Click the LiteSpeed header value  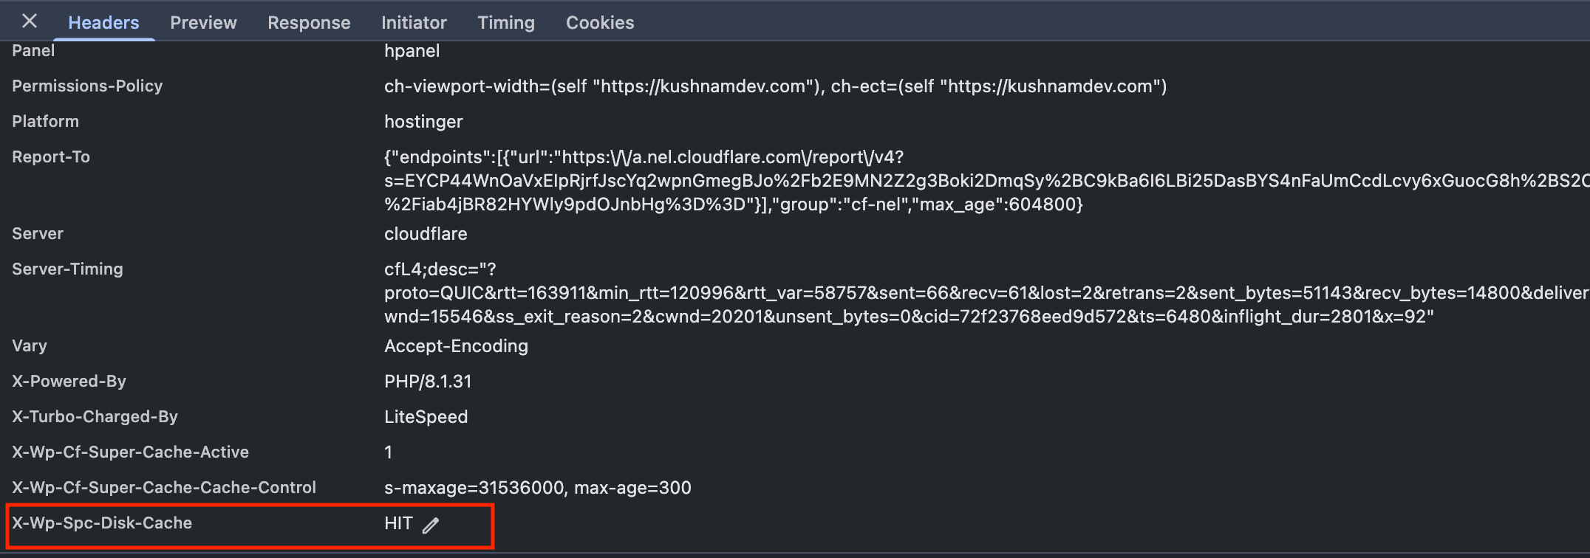426,417
